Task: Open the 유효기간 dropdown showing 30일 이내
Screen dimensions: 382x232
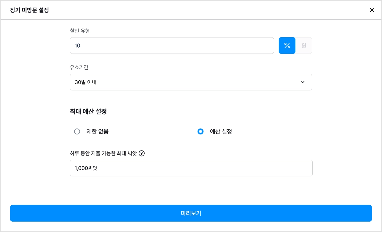Action: click(x=191, y=82)
